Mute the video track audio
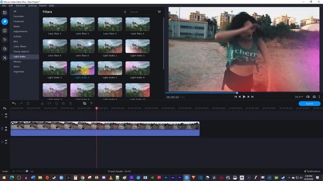This screenshot has height=181, width=323. pos(6,130)
